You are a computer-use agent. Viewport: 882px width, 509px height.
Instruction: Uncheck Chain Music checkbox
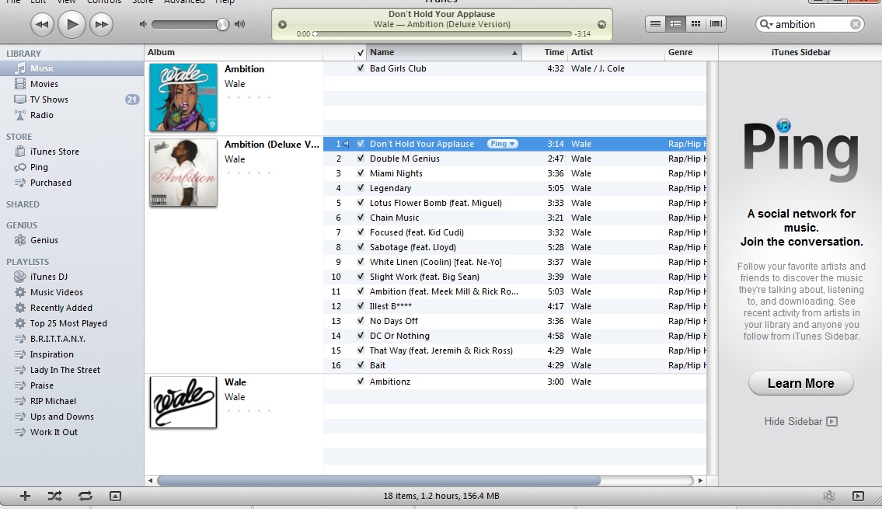(361, 218)
